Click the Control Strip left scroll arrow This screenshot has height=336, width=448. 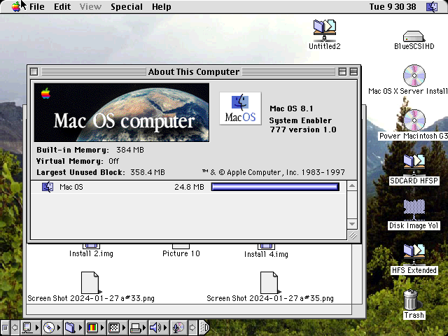tap(15, 328)
